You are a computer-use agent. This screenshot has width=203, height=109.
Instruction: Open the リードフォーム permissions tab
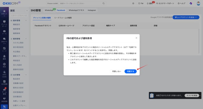click(63, 18)
